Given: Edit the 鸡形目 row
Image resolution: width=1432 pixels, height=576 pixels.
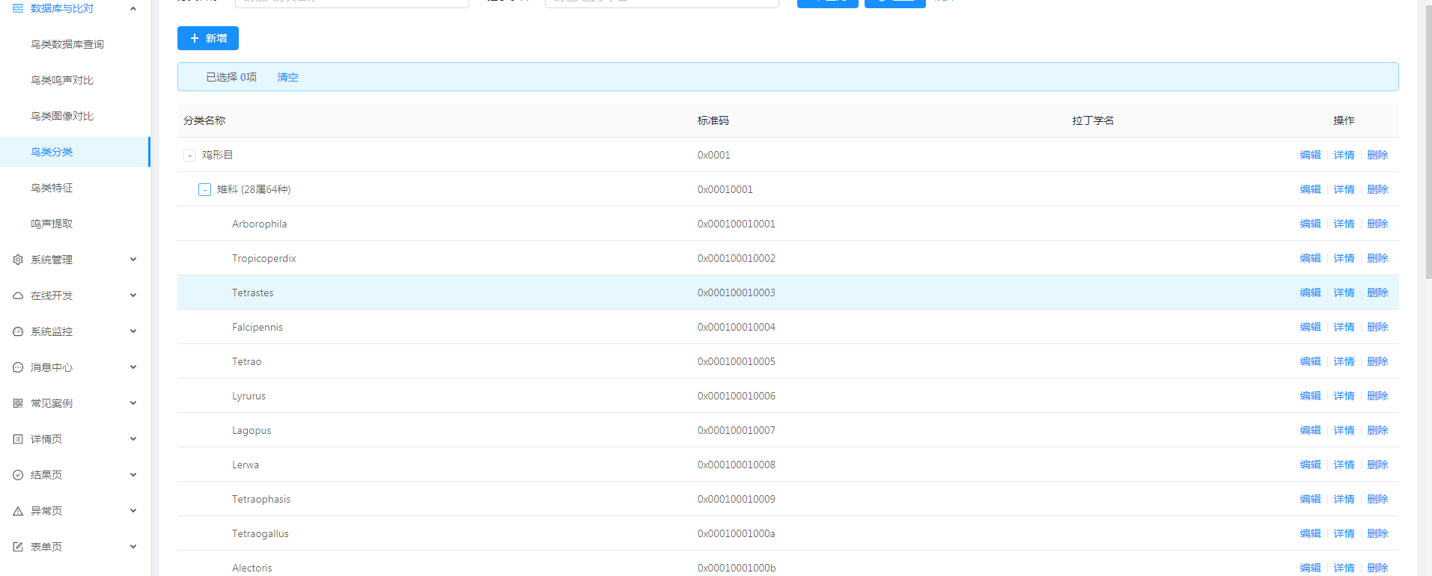Looking at the screenshot, I should coord(1310,155).
